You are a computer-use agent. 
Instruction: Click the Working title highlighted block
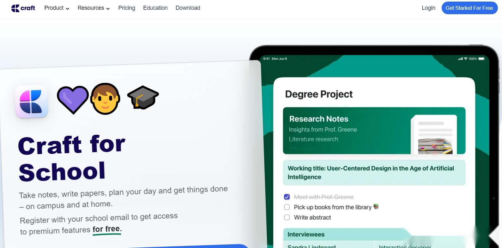point(374,173)
